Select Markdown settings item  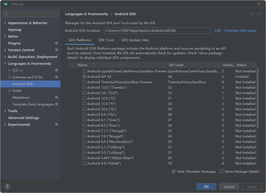(21, 97)
